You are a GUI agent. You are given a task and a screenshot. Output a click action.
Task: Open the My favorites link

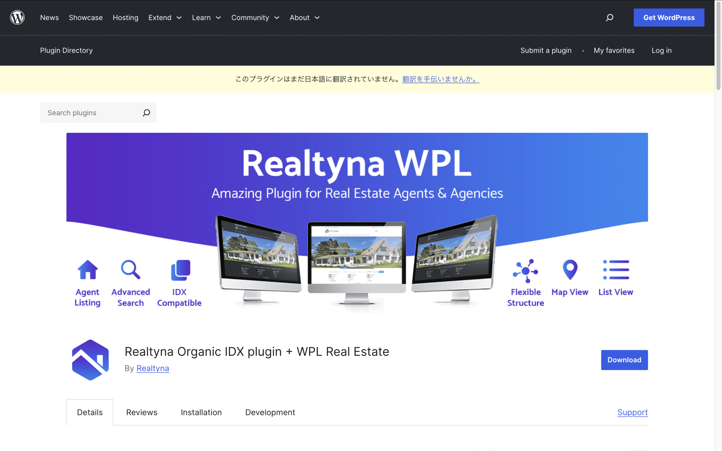[x=614, y=50]
